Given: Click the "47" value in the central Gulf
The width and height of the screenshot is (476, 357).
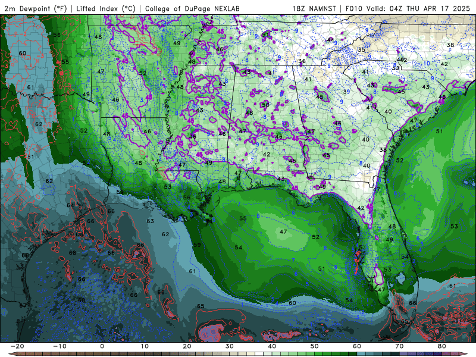Looking at the screenshot, I should coord(283,231).
